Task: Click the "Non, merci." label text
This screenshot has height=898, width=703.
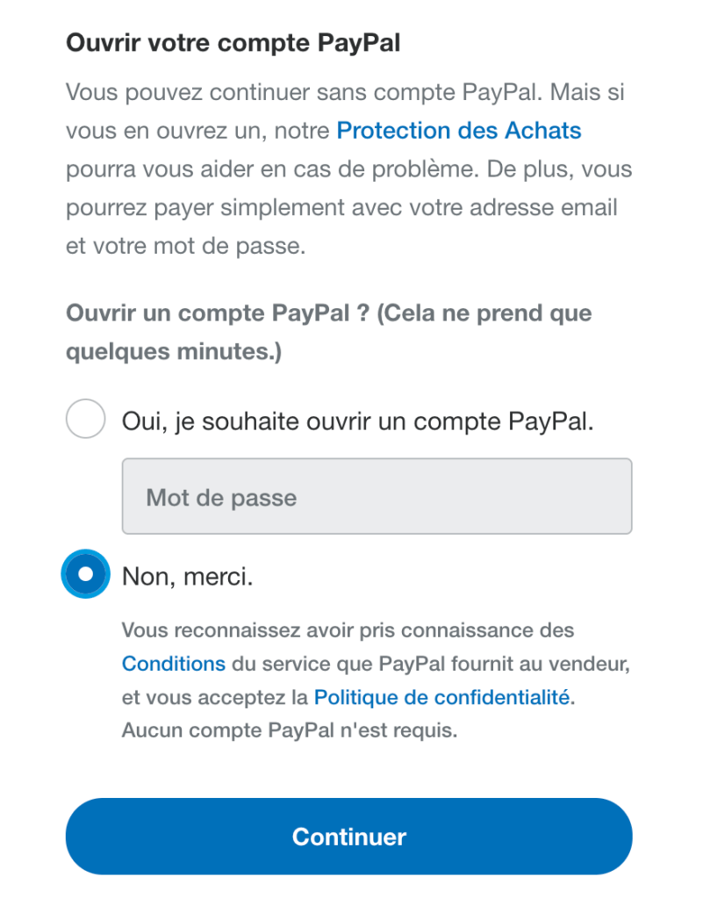Action: pos(187,576)
